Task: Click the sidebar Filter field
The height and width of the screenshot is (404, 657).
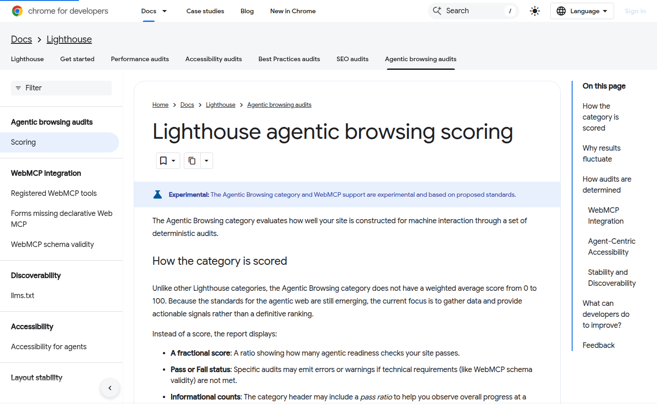Action: tap(61, 88)
